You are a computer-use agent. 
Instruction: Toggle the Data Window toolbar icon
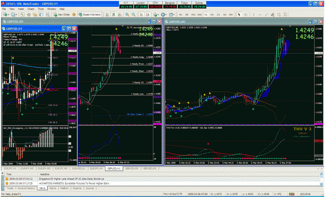tap(29, 15)
